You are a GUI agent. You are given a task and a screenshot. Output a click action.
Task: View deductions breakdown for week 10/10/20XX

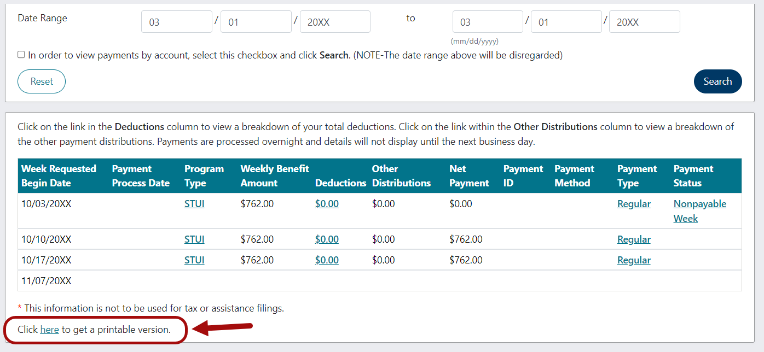pyautogui.click(x=327, y=239)
